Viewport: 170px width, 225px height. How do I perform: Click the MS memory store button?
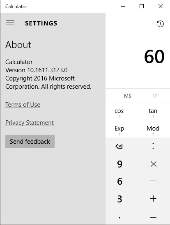pos(128,96)
